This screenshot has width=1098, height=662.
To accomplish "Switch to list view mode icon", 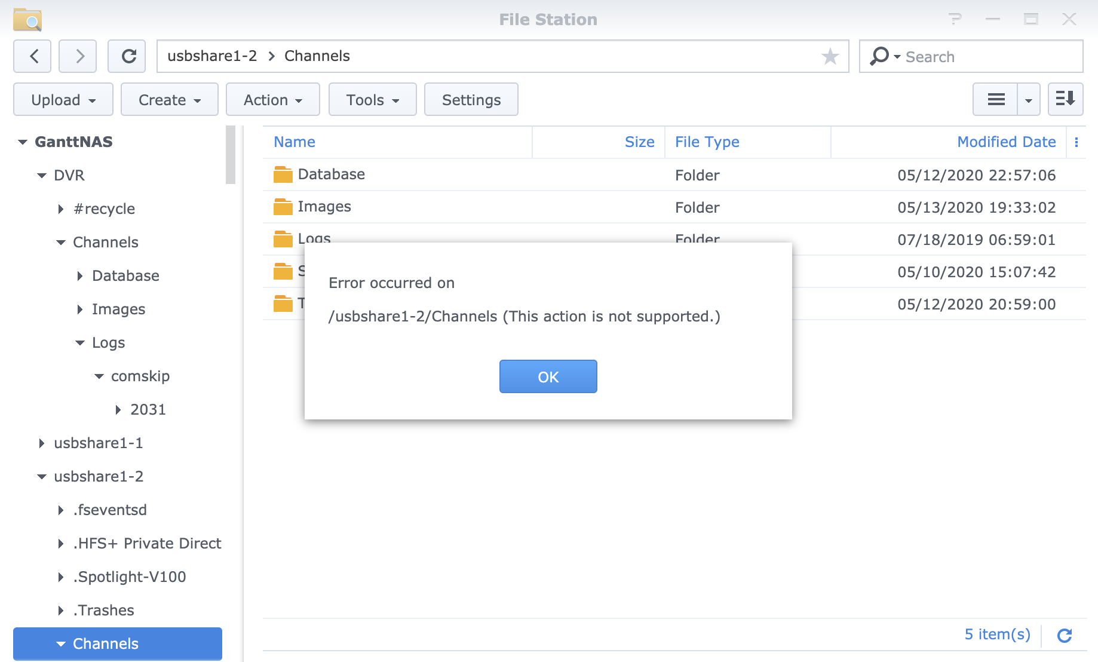I will click(x=995, y=99).
